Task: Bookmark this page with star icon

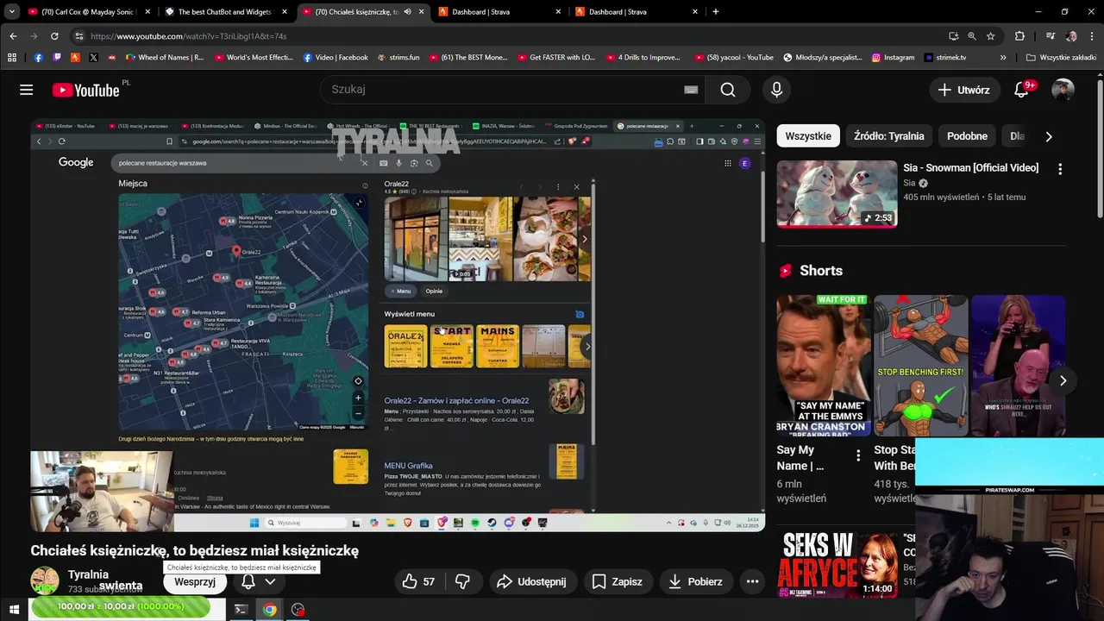Action: 990,36
